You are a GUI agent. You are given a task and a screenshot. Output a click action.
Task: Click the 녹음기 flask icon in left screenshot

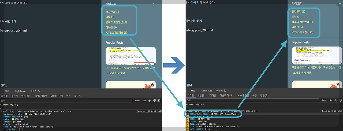coord(39,91)
